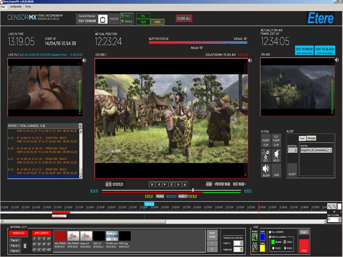Click the Reset button in Hide panel
The height and width of the screenshot is (257, 343).
point(304,232)
